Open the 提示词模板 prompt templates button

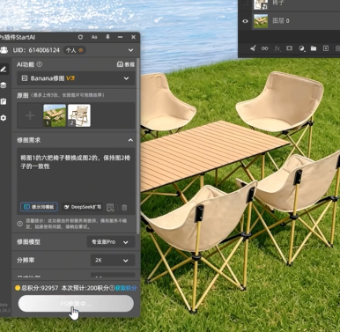point(39,207)
